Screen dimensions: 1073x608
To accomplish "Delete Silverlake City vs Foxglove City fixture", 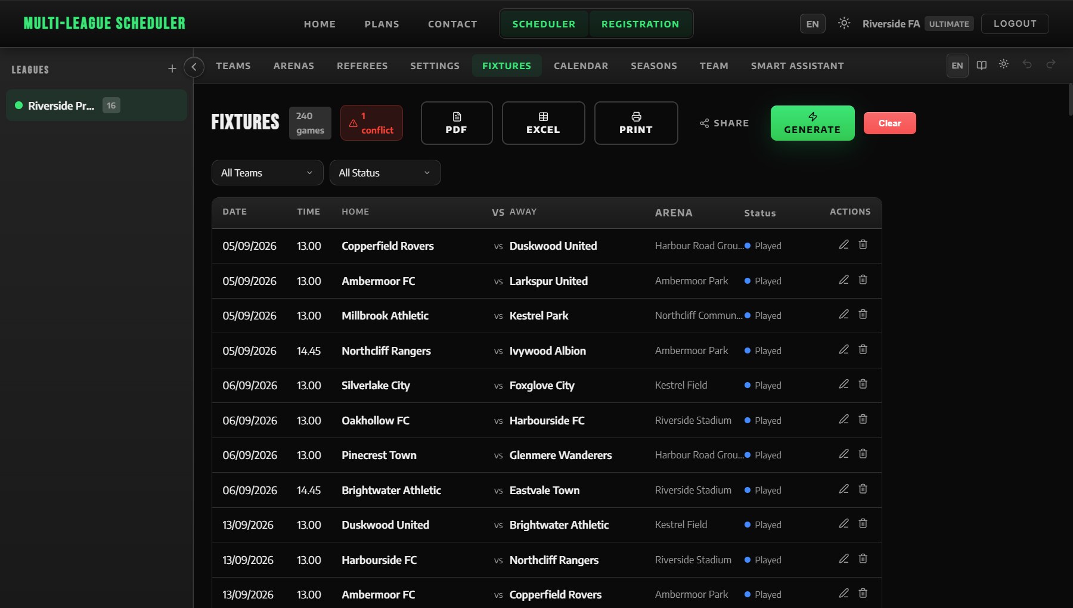I will click(863, 384).
